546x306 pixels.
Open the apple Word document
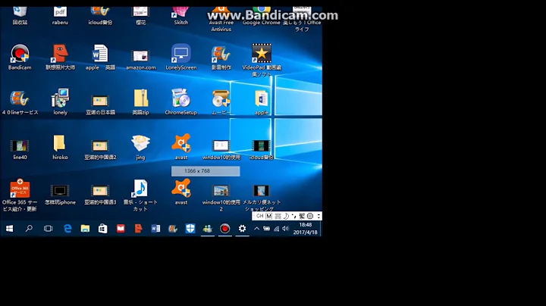click(x=100, y=54)
